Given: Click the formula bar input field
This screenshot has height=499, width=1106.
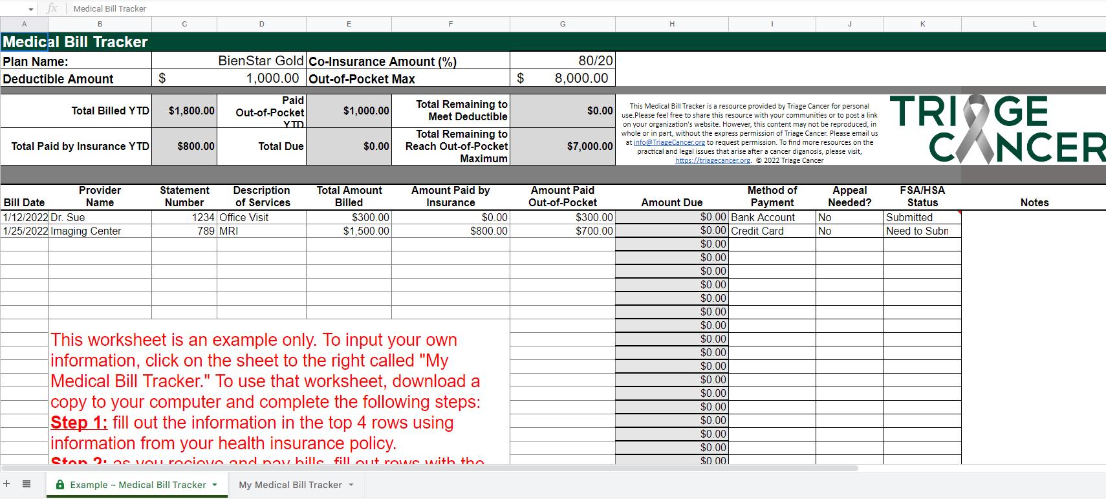Looking at the screenshot, I should coord(585,8).
